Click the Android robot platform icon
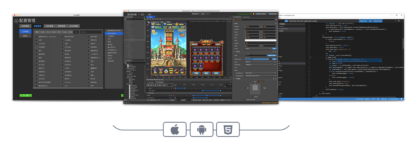 pyautogui.click(x=201, y=129)
